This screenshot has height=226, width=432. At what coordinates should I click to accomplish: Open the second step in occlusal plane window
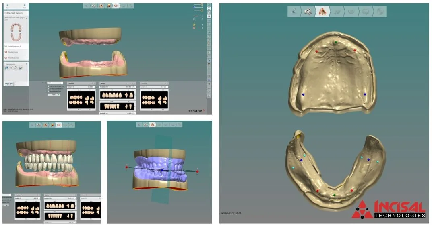coord(146,125)
